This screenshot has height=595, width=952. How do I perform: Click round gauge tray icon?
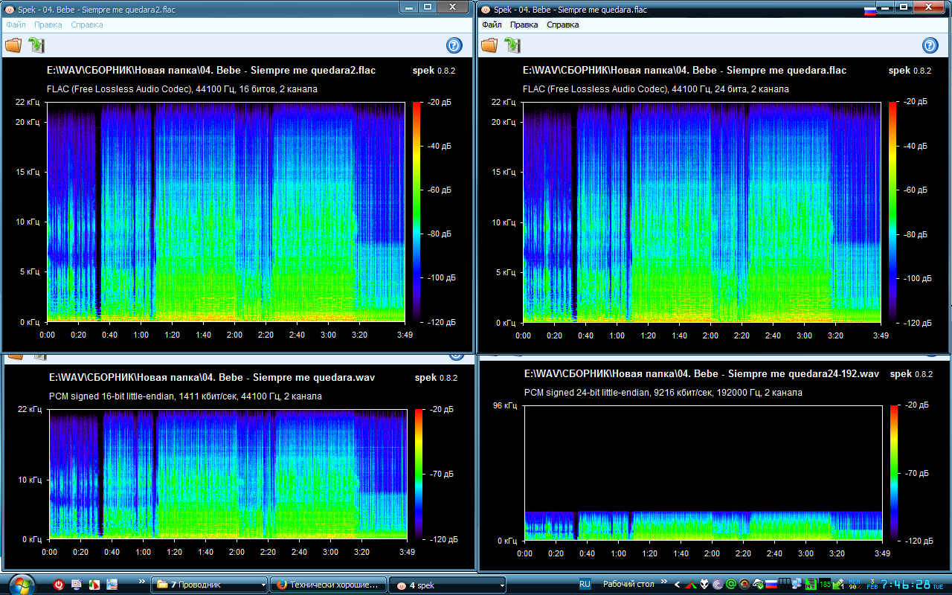tap(744, 585)
